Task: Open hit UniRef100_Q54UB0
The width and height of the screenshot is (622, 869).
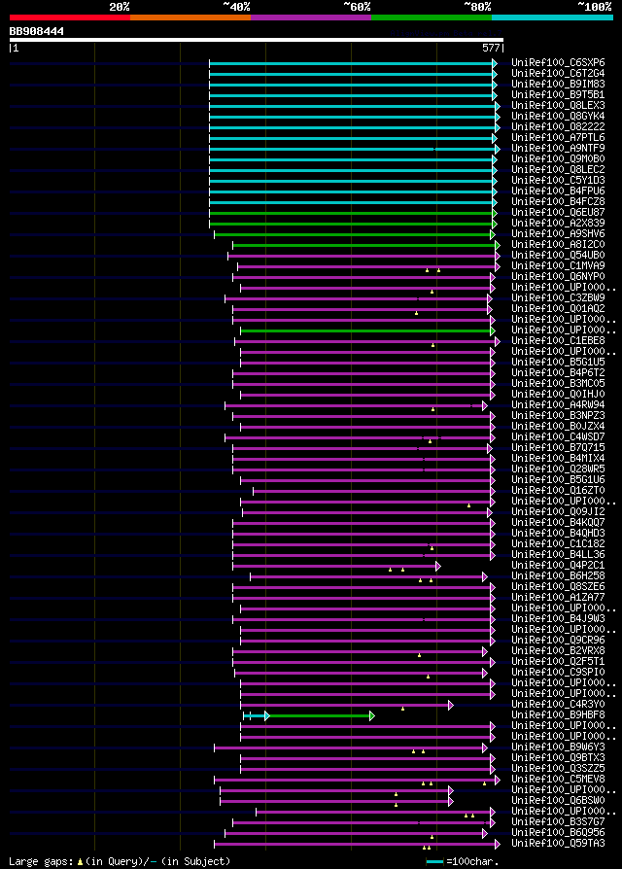Action: 558,256
